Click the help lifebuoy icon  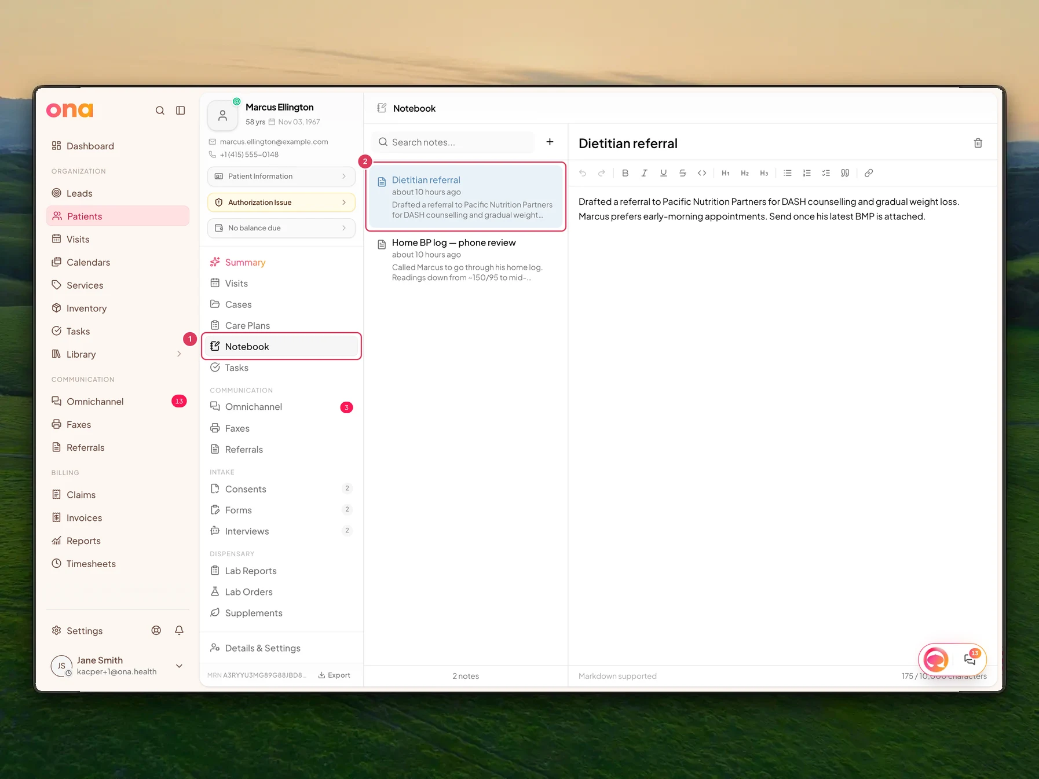coord(156,631)
